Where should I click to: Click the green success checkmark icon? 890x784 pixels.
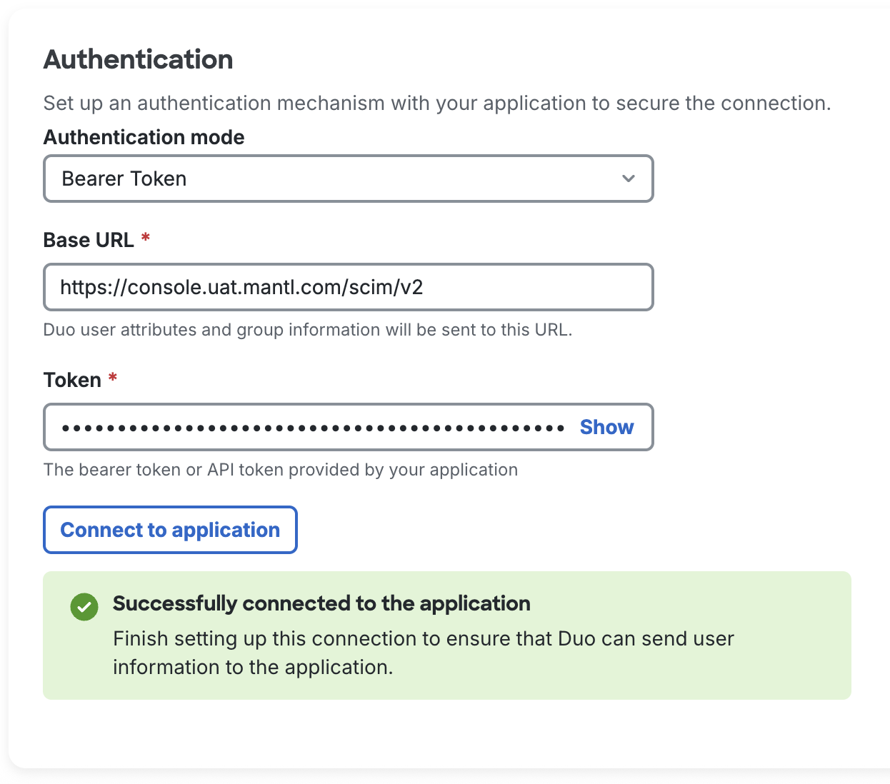84,607
